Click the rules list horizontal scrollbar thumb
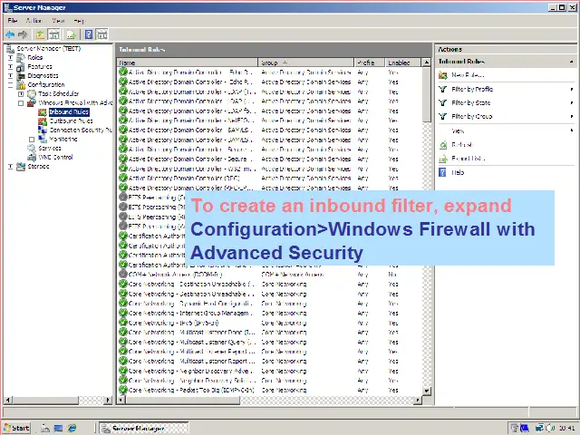 [183, 400]
